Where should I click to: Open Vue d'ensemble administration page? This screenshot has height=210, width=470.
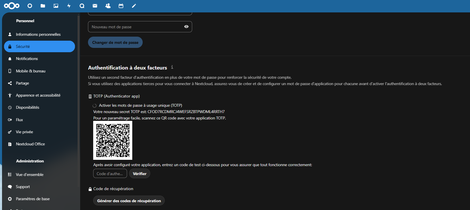tap(39, 175)
